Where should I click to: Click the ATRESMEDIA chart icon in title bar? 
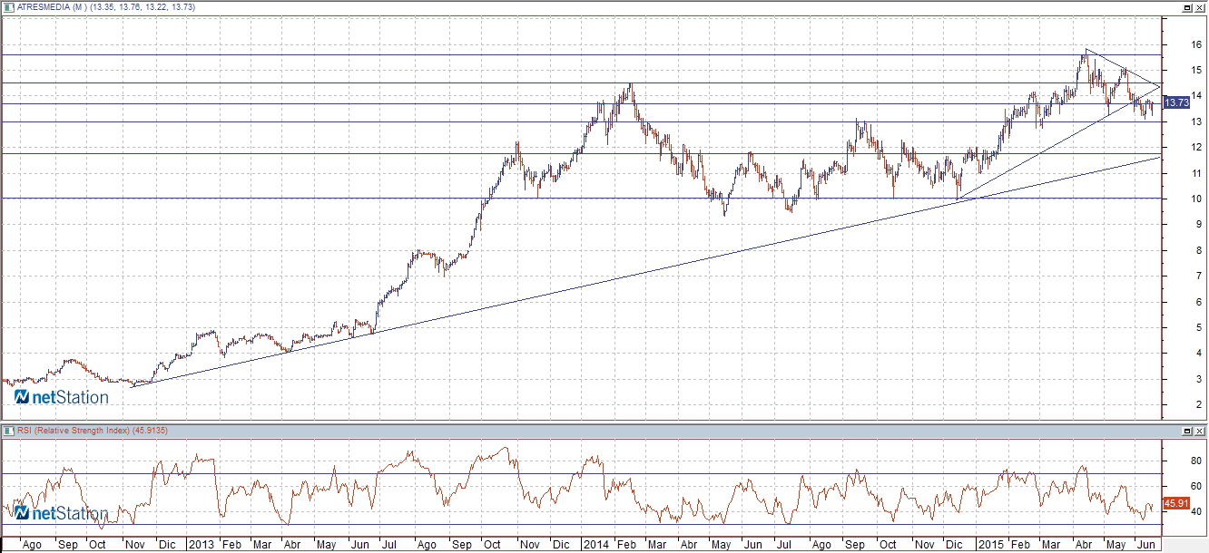point(8,7)
